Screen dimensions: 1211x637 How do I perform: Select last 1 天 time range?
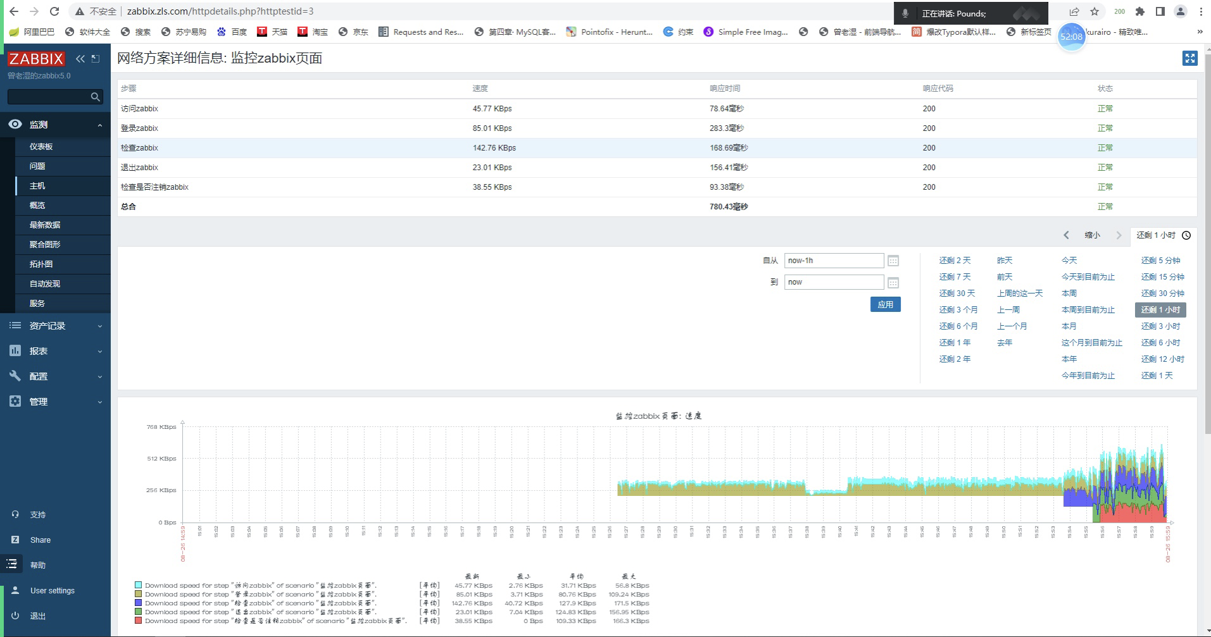click(x=1157, y=376)
